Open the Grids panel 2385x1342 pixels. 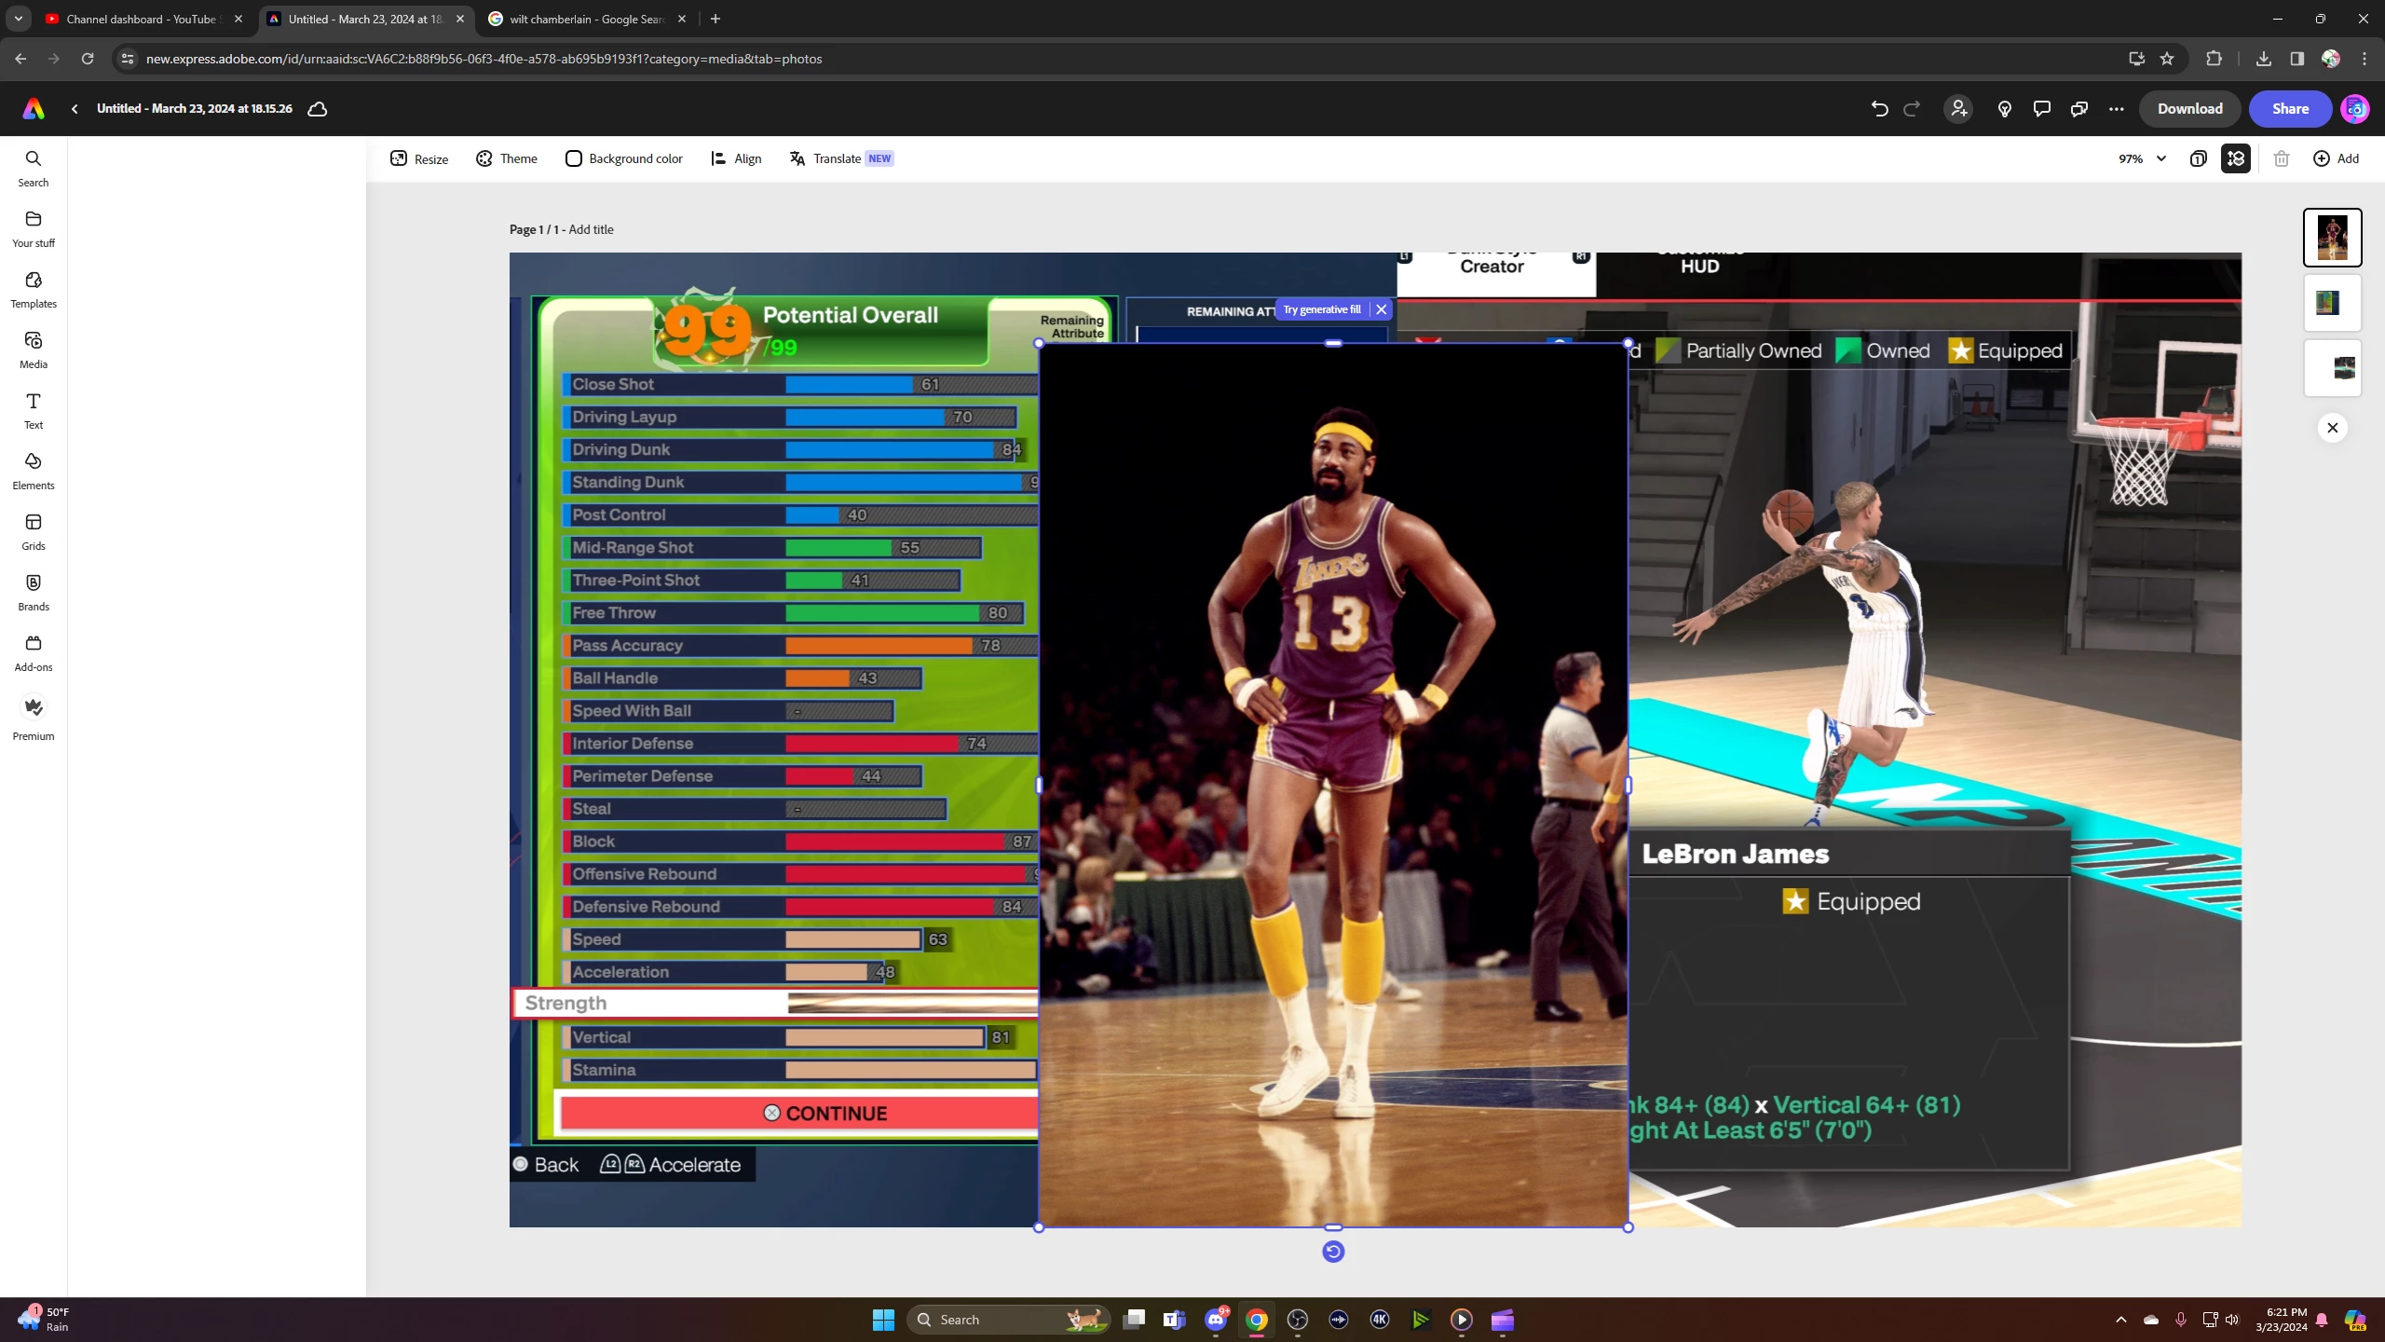tap(34, 531)
